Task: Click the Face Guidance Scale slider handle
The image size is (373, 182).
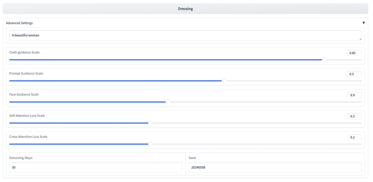Action: 168,102
